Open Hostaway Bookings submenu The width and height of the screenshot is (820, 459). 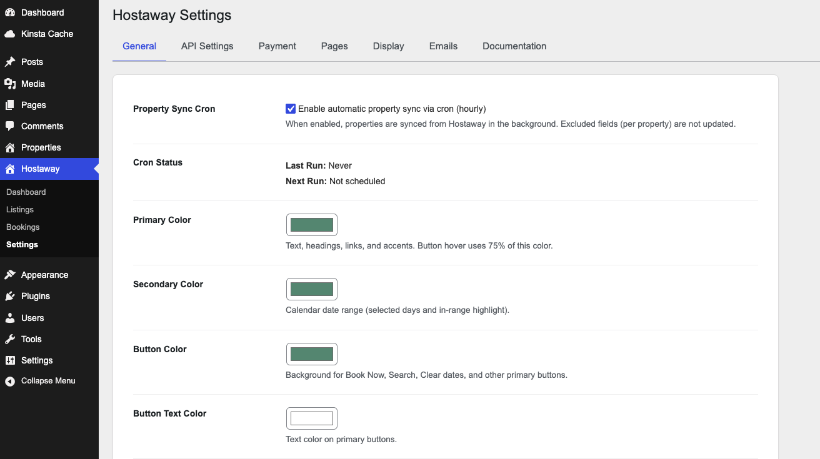(23, 227)
